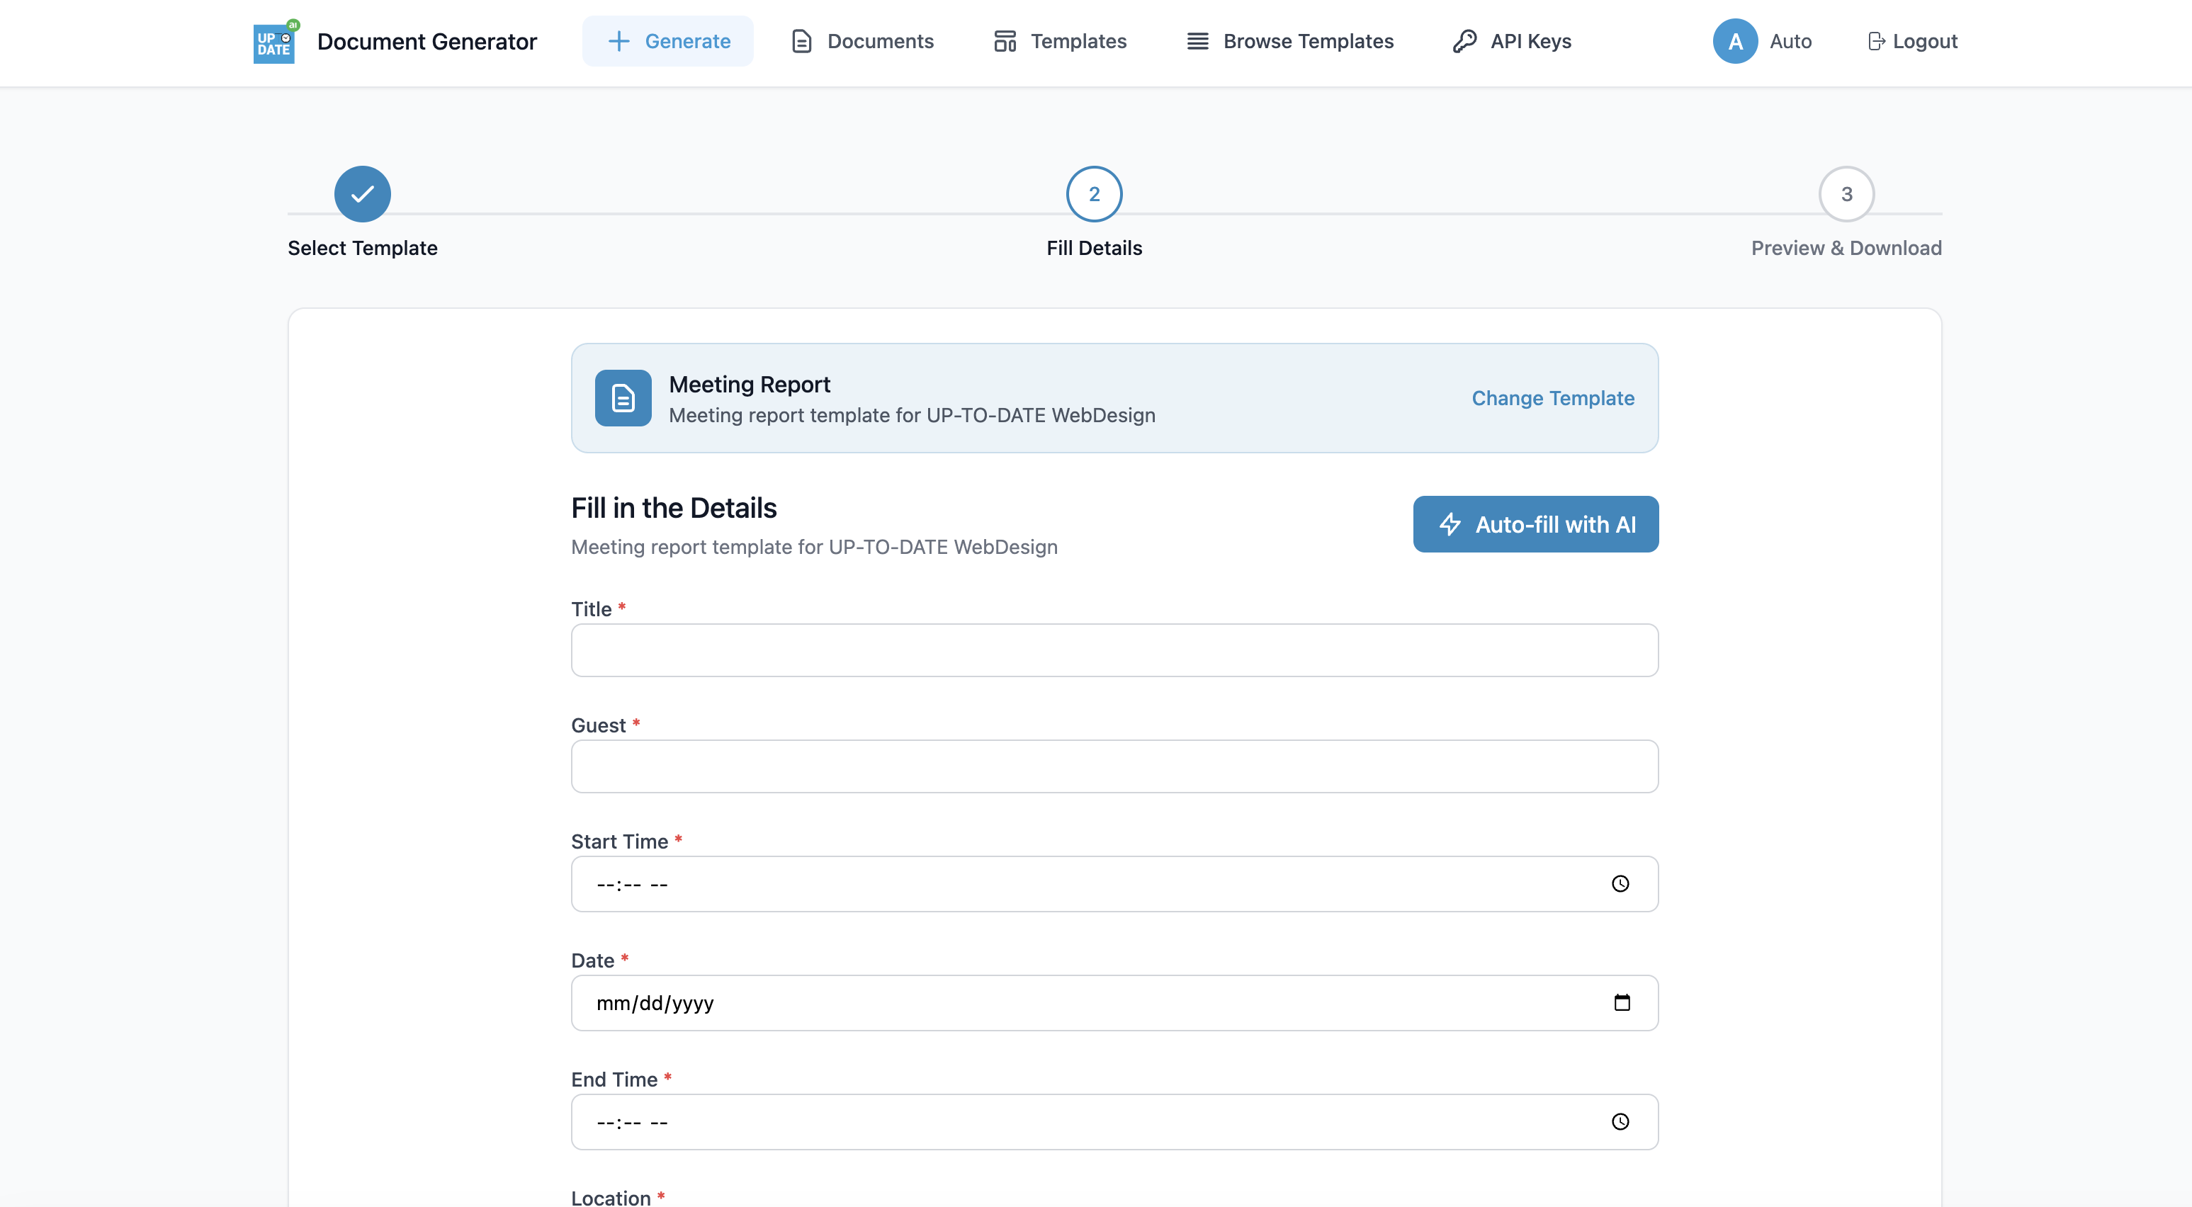This screenshot has width=2192, height=1207.
Task: Click into the Start Time field
Action: click(x=1114, y=884)
